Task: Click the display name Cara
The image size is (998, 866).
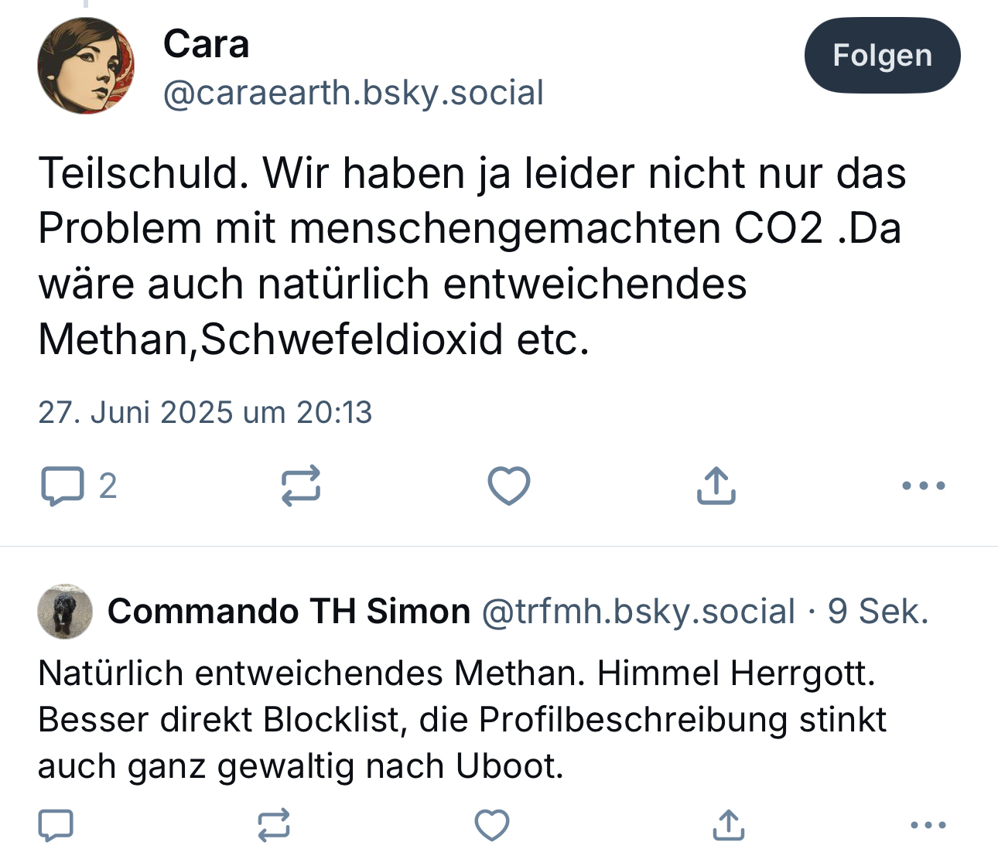Action: 206,43
